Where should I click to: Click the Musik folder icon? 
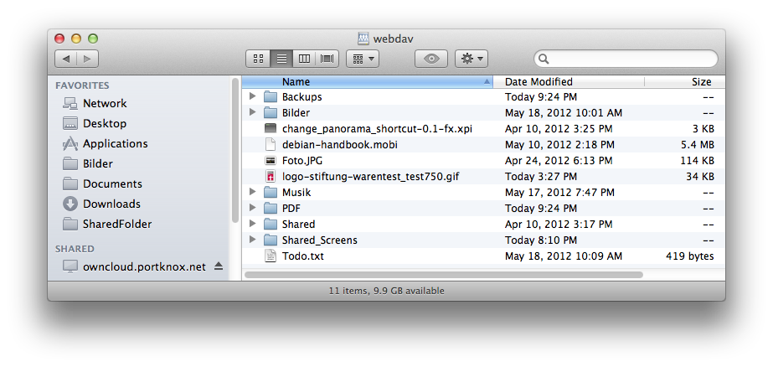click(271, 193)
